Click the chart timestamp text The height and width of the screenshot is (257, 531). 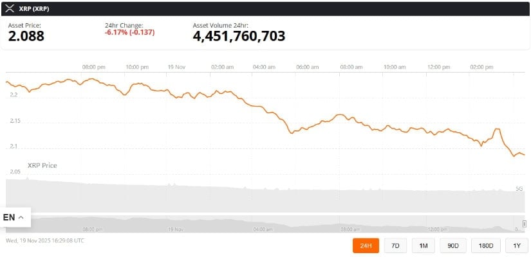[x=45, y=241]
